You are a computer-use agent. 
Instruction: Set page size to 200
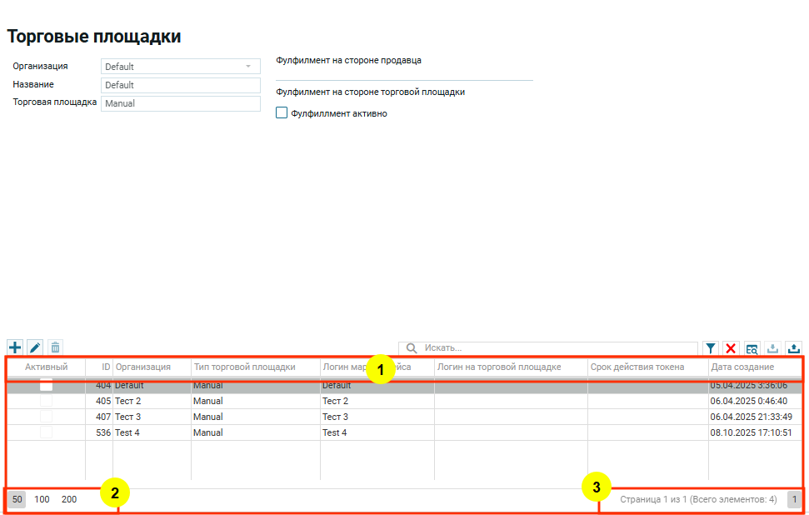[x=69, y=499]
